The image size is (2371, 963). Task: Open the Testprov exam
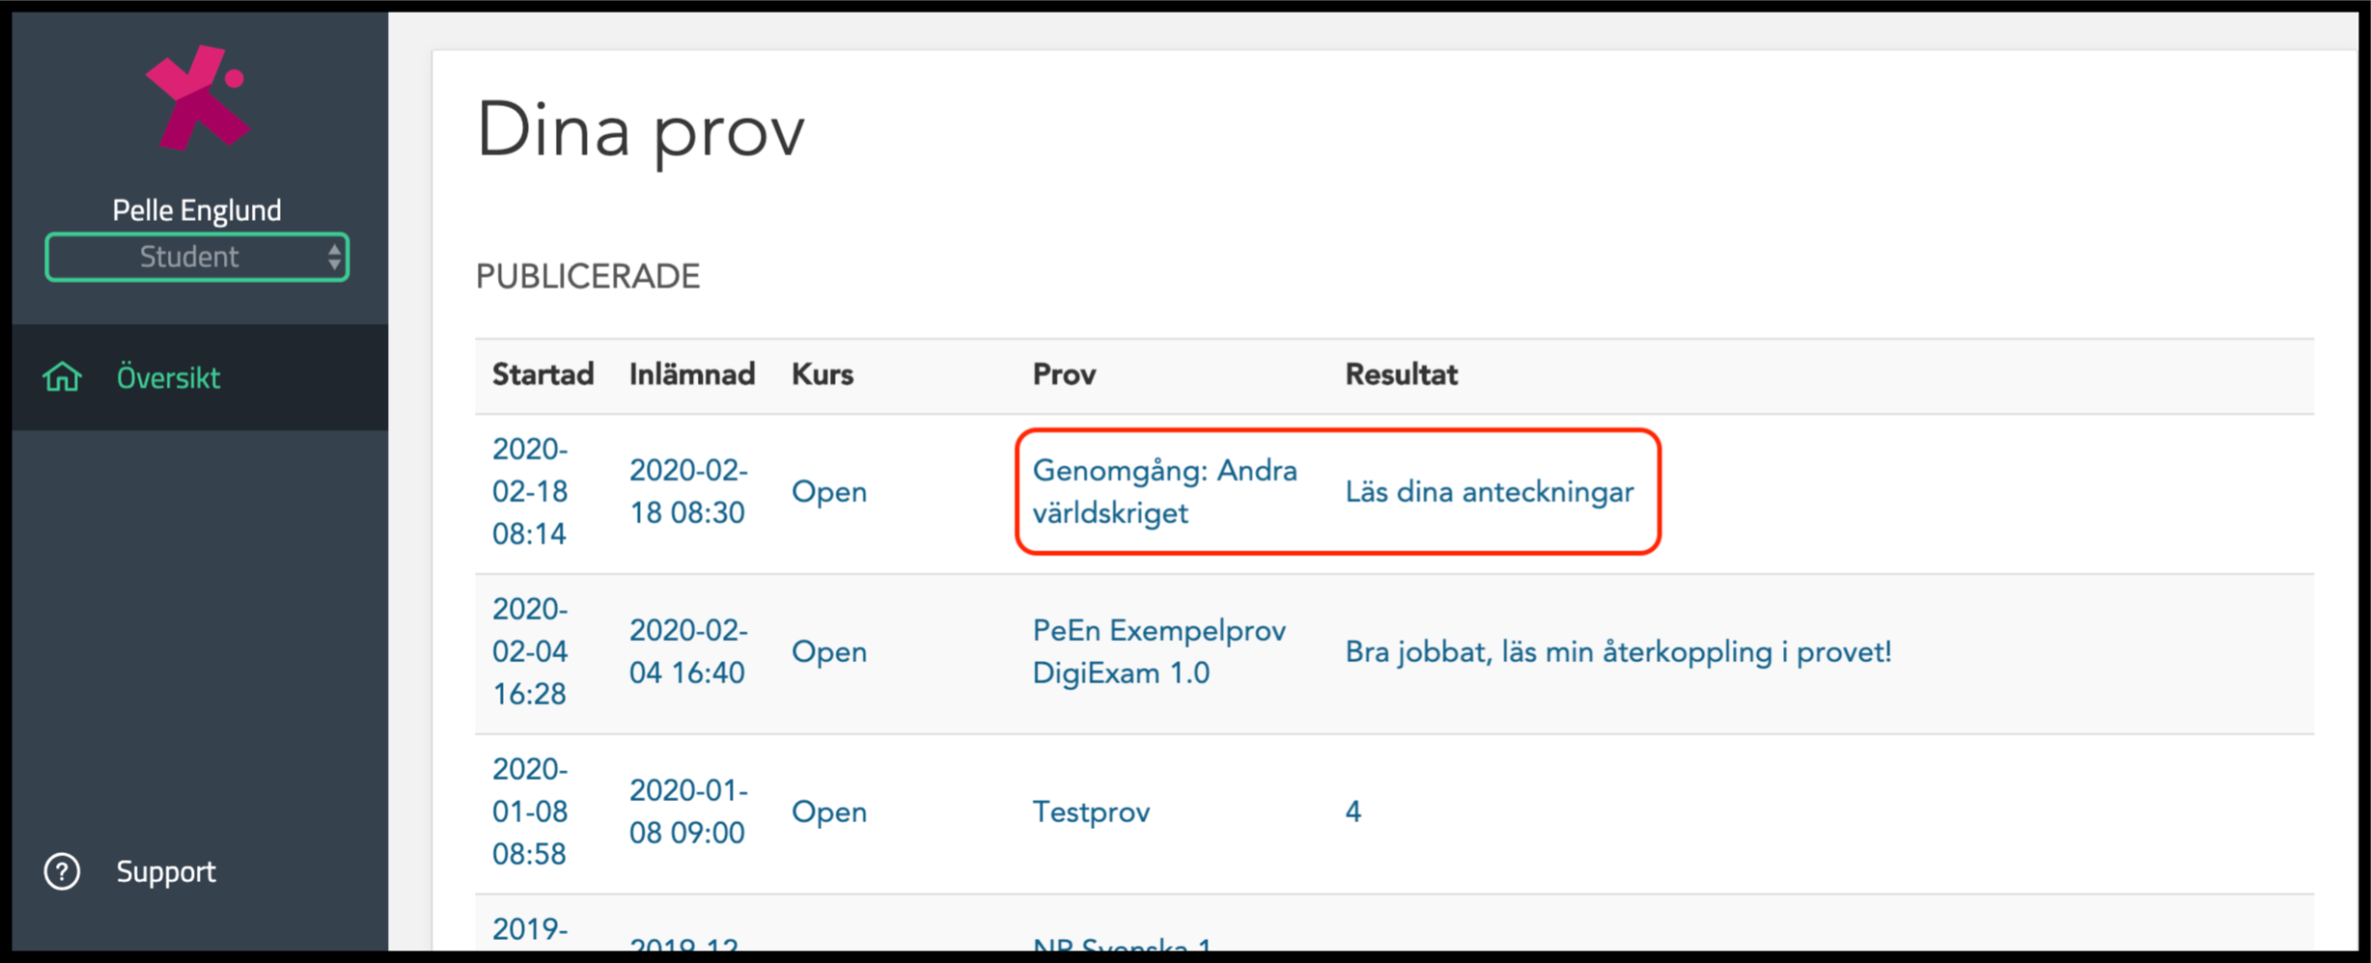point(1091,812)
